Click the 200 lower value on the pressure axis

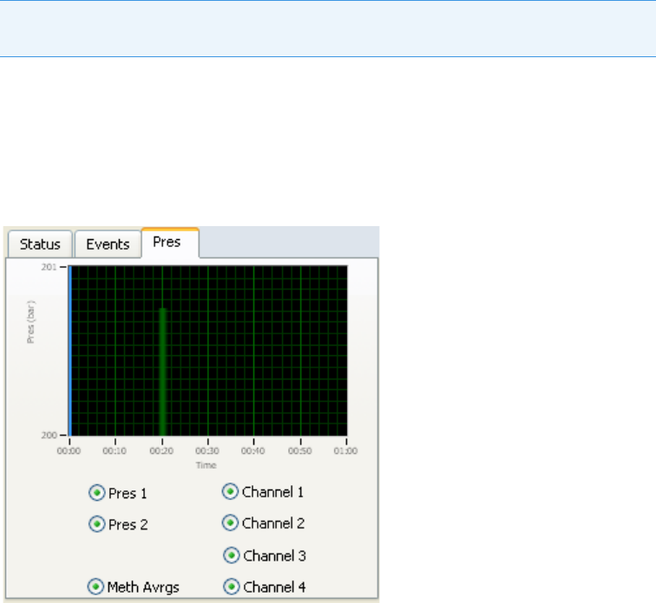click(49, 435)
